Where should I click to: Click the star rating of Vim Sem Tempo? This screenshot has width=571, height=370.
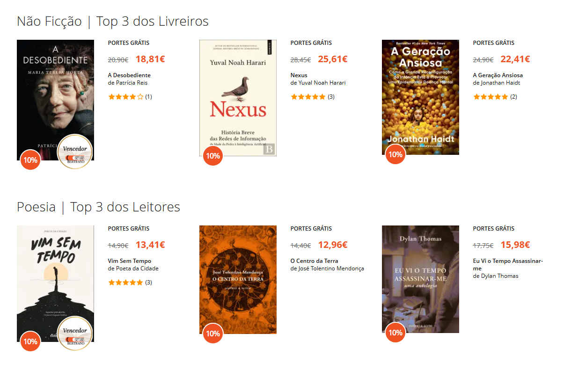(125, 283)
